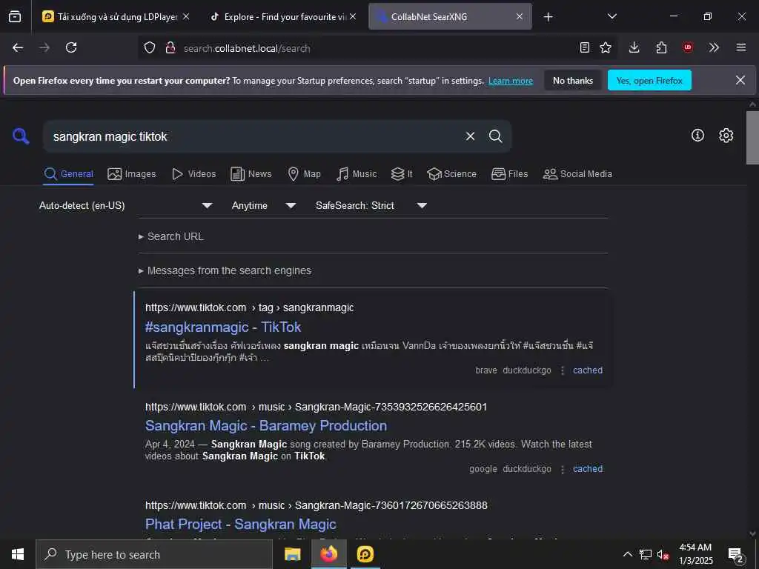This screenshot has width=759, height=569.
Task: Dismiss the startup notification bar
Action: [x=740, y=80]
